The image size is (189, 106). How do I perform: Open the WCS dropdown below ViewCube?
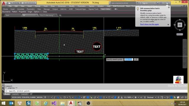pyautogui.click(x=180, y=34)
